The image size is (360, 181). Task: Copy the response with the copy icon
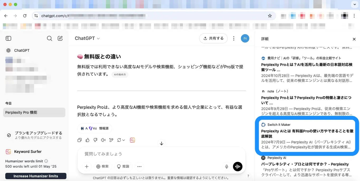(x=80, y=140)
